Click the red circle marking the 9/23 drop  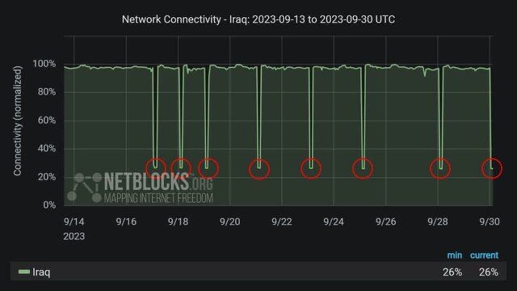pyautogui.click(x=311, y=168)
